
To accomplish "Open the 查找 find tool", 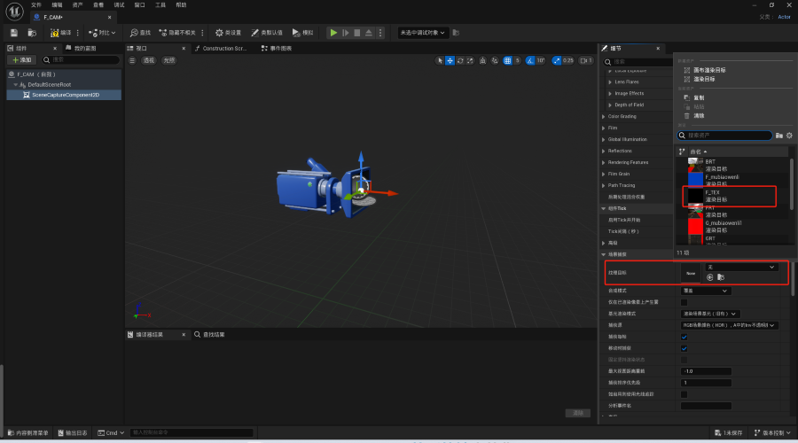I will click(x=140, y=33).
